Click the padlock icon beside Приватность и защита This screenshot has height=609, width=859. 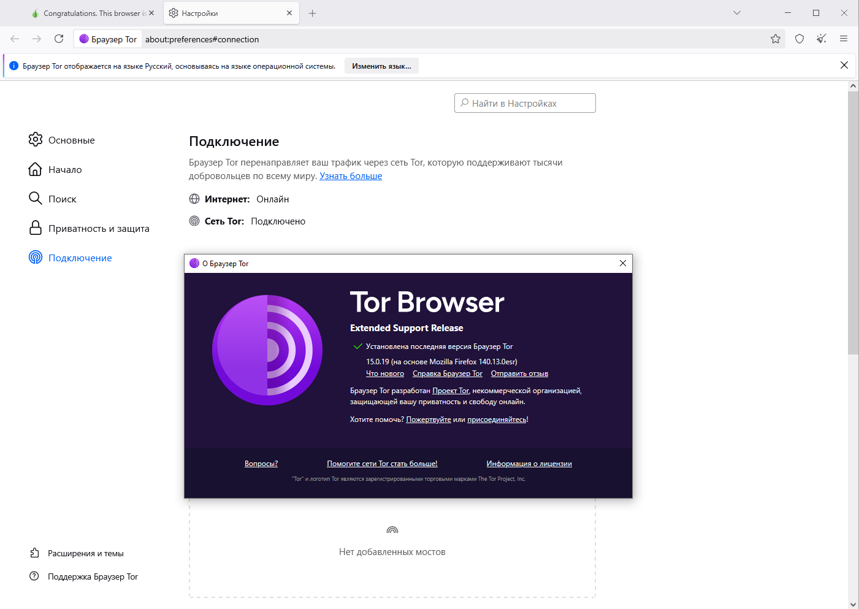coord(36,228)
